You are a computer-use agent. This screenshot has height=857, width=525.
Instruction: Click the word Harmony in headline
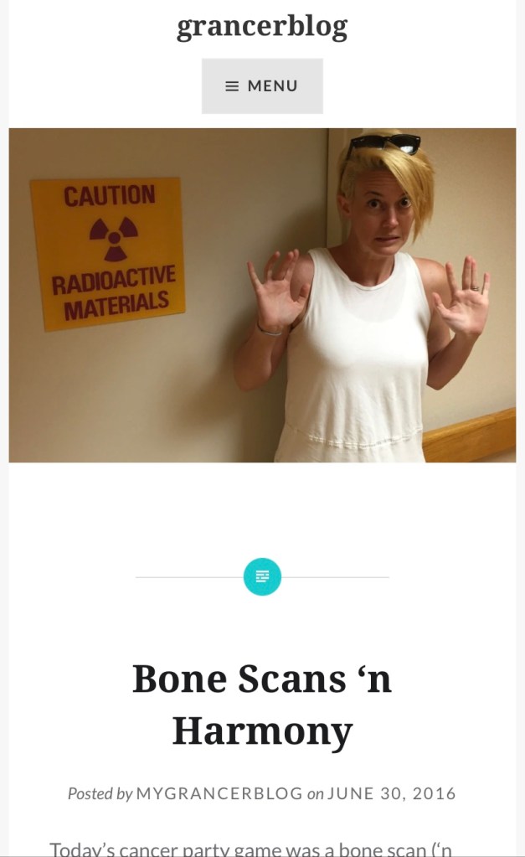pos(262,732)
